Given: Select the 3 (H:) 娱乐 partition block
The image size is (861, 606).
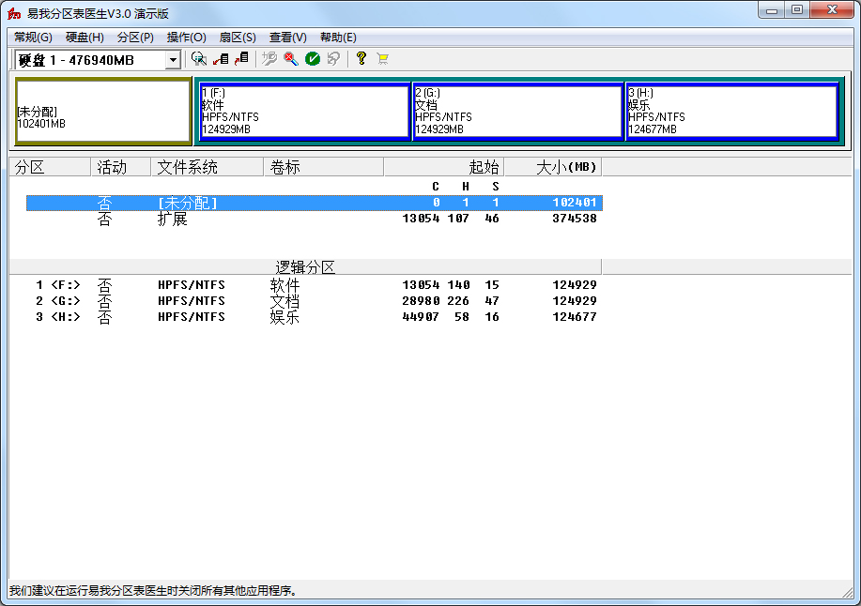Looking at the screenshot, I should [731, 111].
